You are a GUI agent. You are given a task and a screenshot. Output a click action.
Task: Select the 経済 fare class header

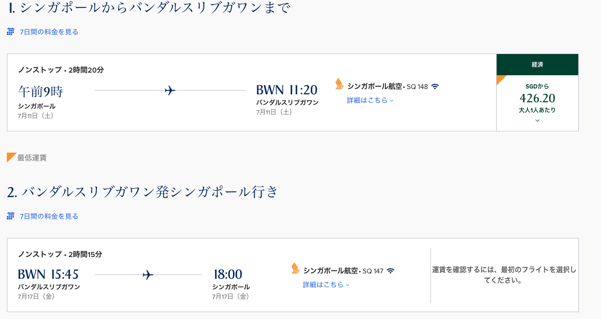[537, 65]
